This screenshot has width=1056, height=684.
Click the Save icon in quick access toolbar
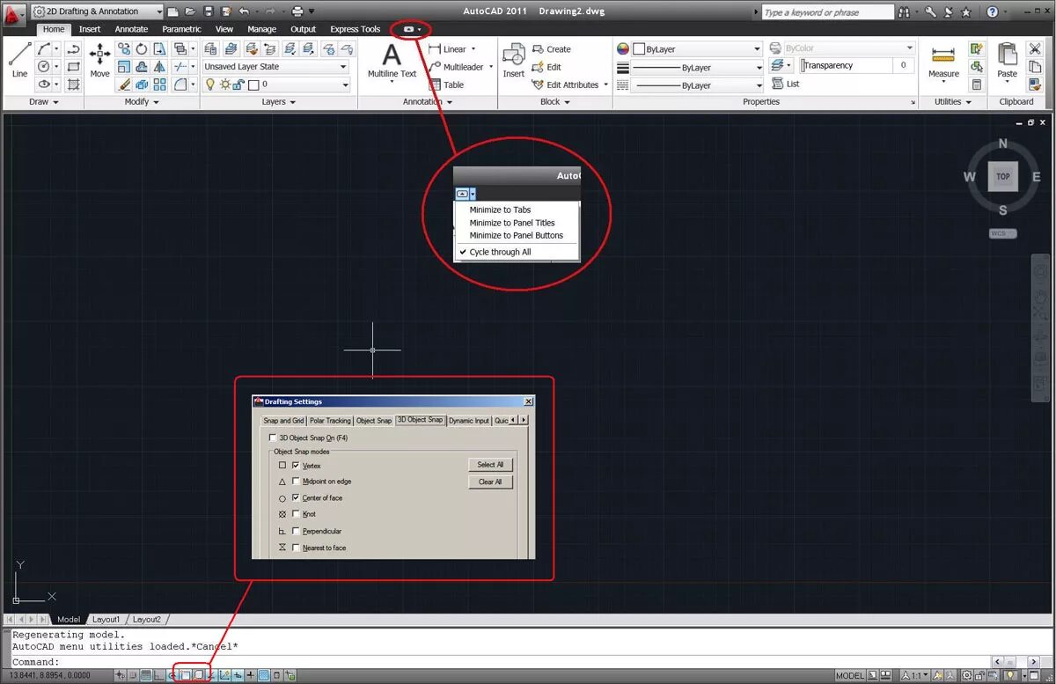click(208, 11)
